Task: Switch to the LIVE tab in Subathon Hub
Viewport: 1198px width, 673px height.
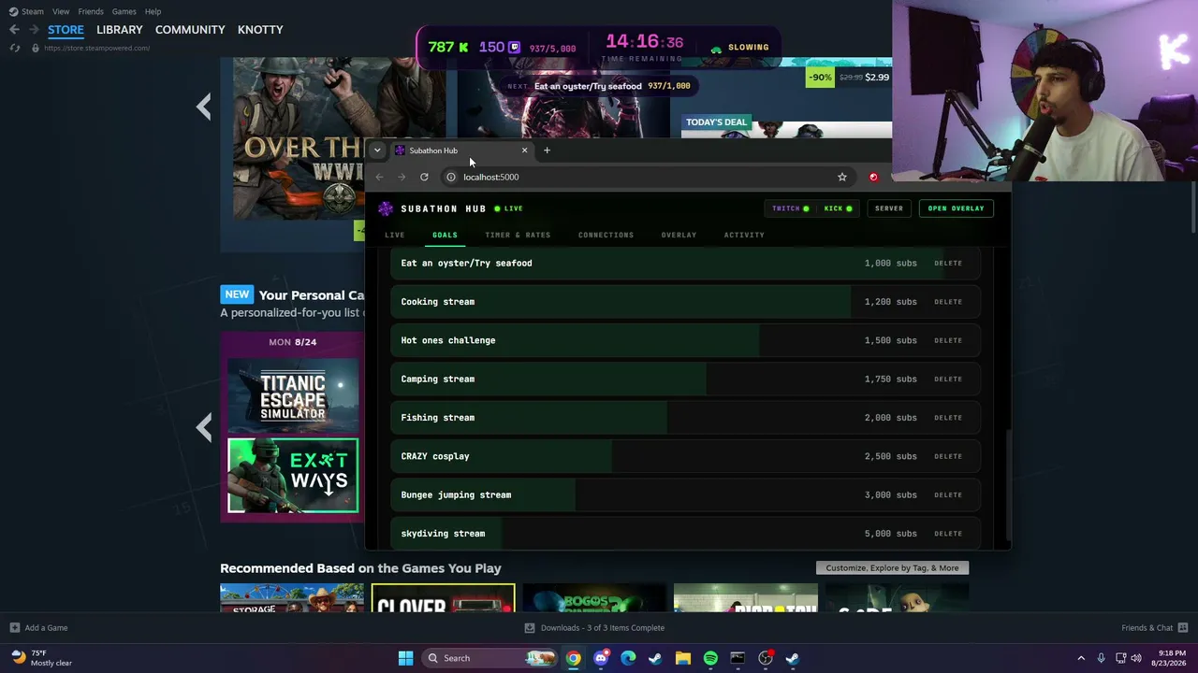Action: pos(395,235)
